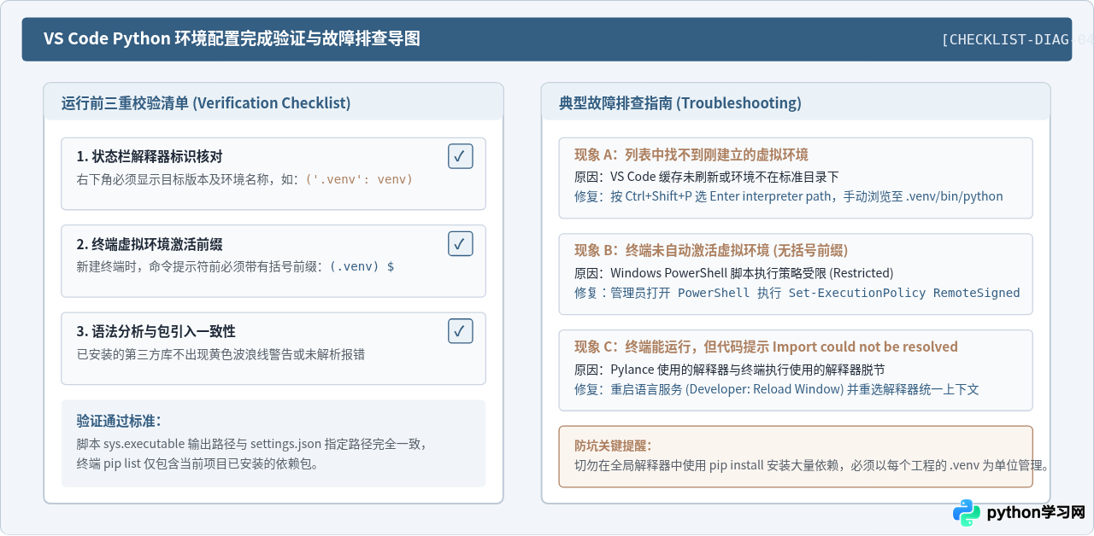Click the python学习网 site label
The width and height of the screenshot is (1094, 536).
pos(1036,513)
